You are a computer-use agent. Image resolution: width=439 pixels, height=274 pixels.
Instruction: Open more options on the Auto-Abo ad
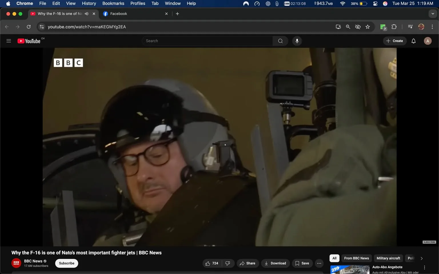pos(424,267)
